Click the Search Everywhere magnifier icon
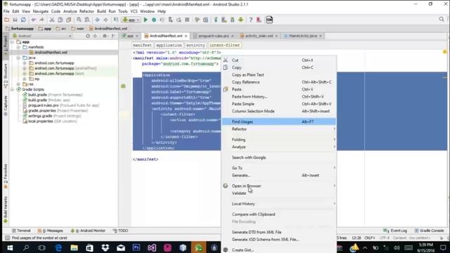450x253 pixels. (x=442, y=20)
